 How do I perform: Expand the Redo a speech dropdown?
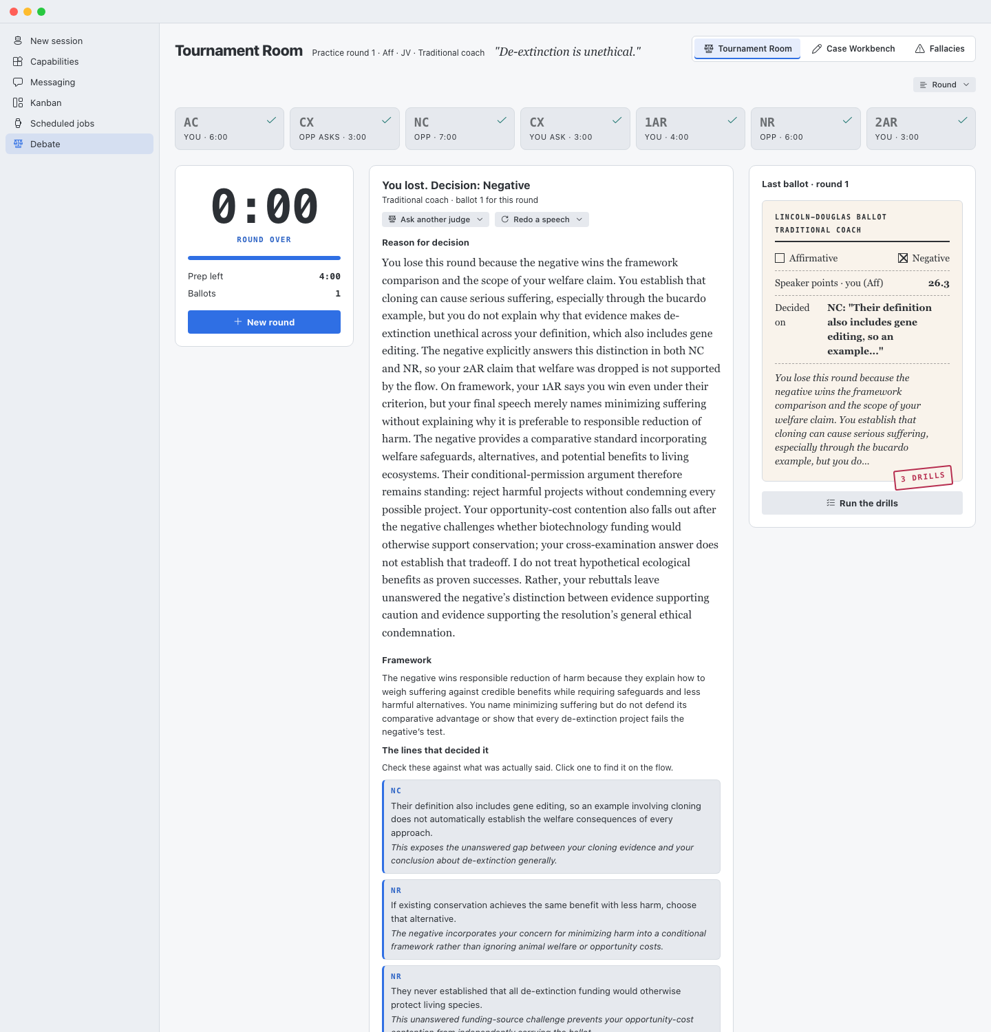[x=542, y=219]
